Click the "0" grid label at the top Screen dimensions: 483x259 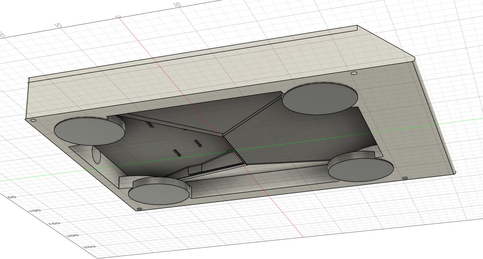point(118,17)
